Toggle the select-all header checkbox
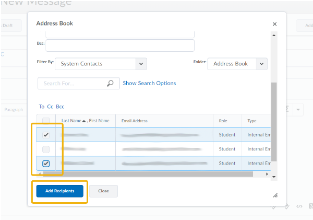Image resolution: width=313 pixels, height=220 pixels. [x=46, y=121]
